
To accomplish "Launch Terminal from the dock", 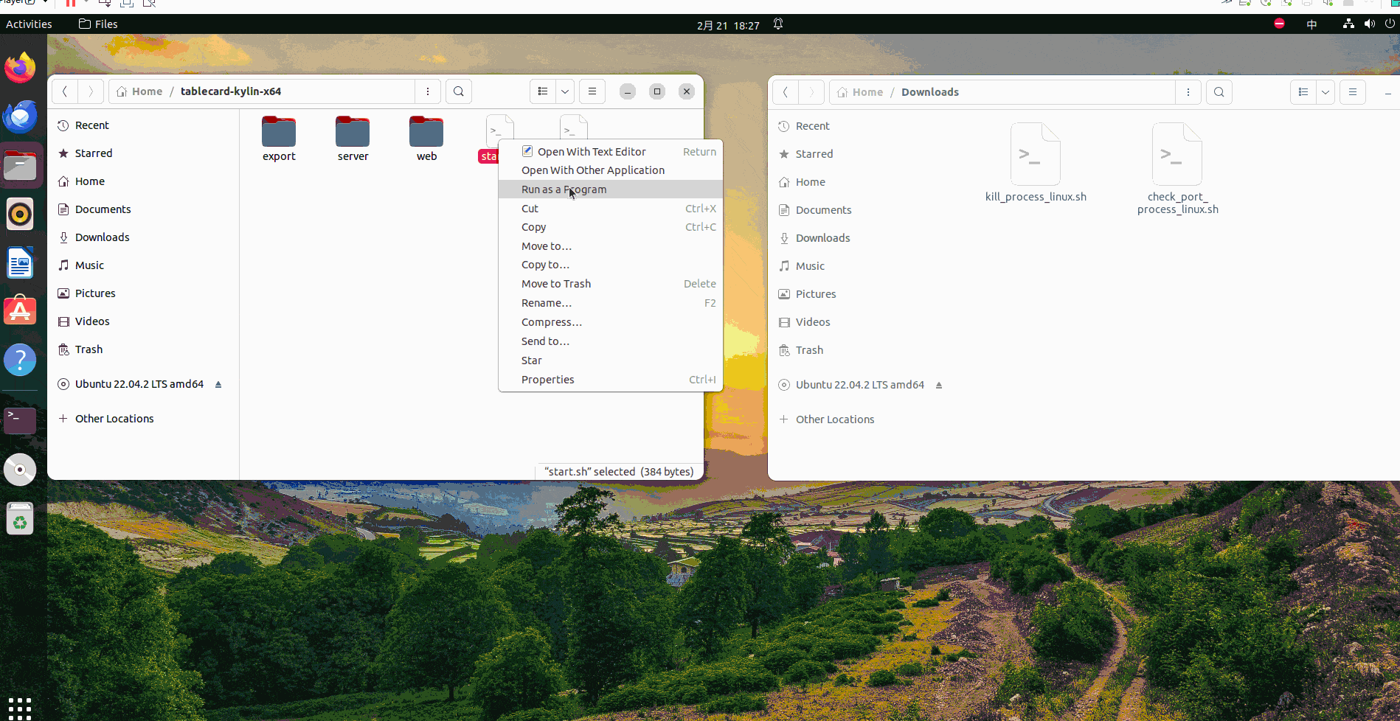I will coord(20,420).
